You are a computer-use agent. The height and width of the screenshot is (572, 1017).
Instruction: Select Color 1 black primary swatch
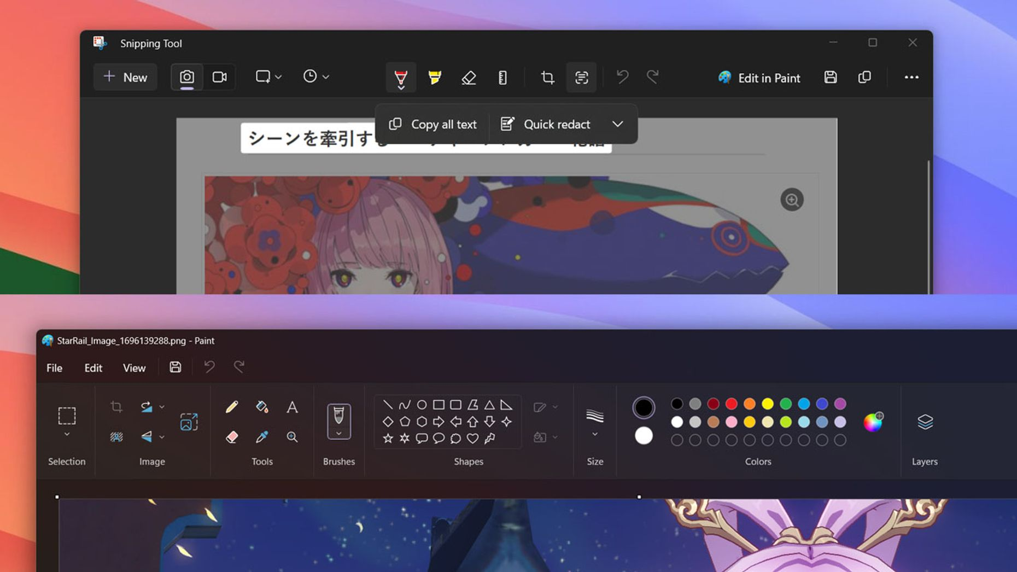(x=644, y=407)
